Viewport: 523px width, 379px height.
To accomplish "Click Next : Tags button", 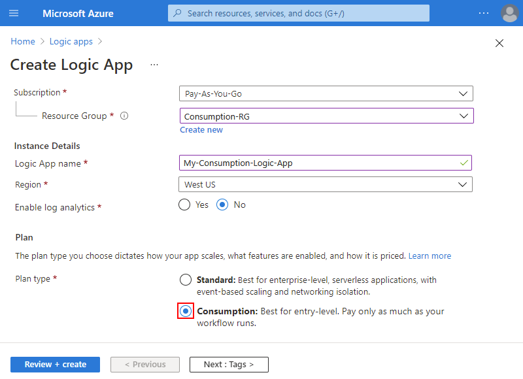I will click(x=229, y=364).
